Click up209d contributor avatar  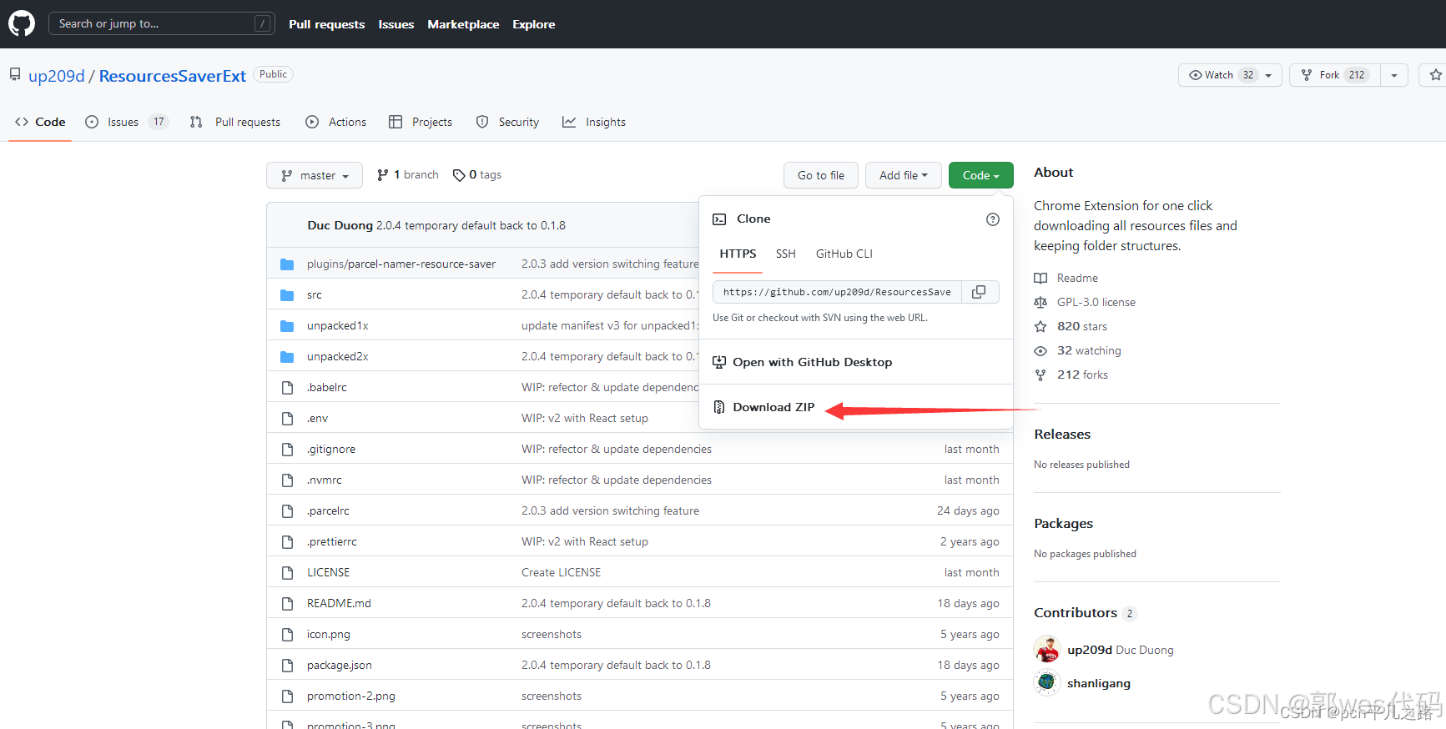click(1047, 649)
